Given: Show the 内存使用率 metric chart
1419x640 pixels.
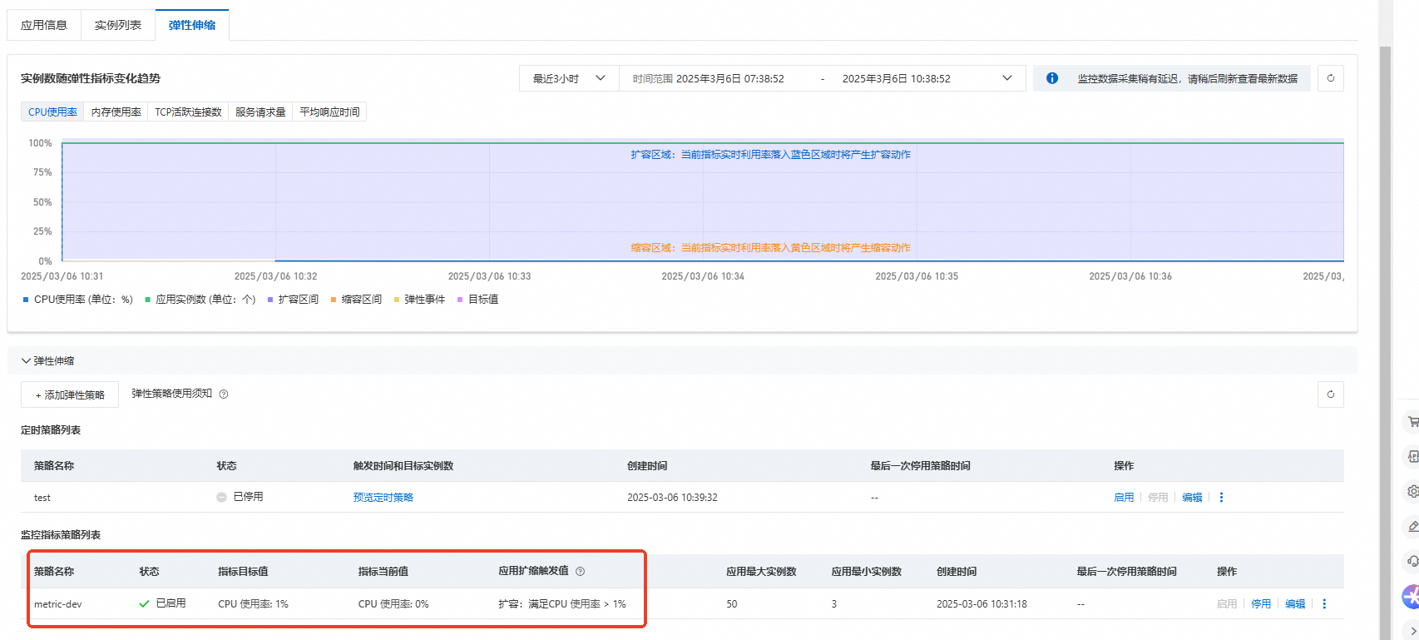Looking at the screenshot, I should [116, 112].
